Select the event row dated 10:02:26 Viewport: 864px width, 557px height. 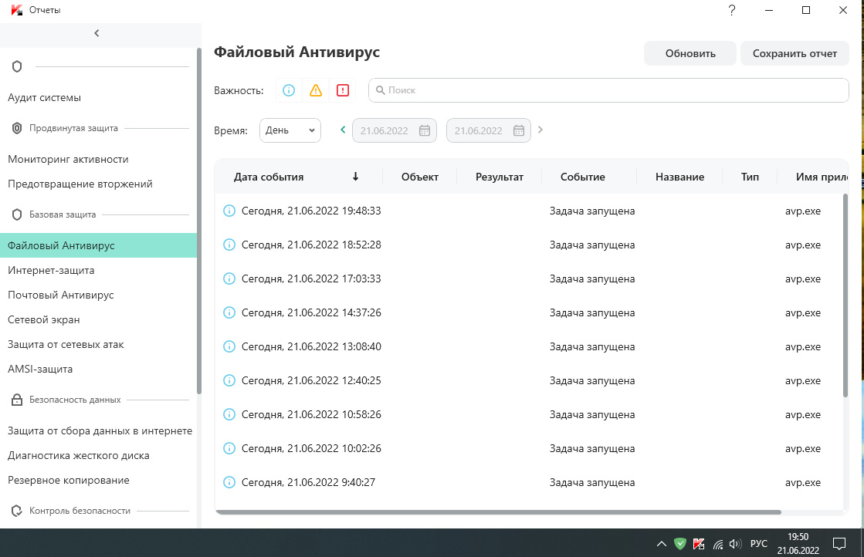click(528, 448)
